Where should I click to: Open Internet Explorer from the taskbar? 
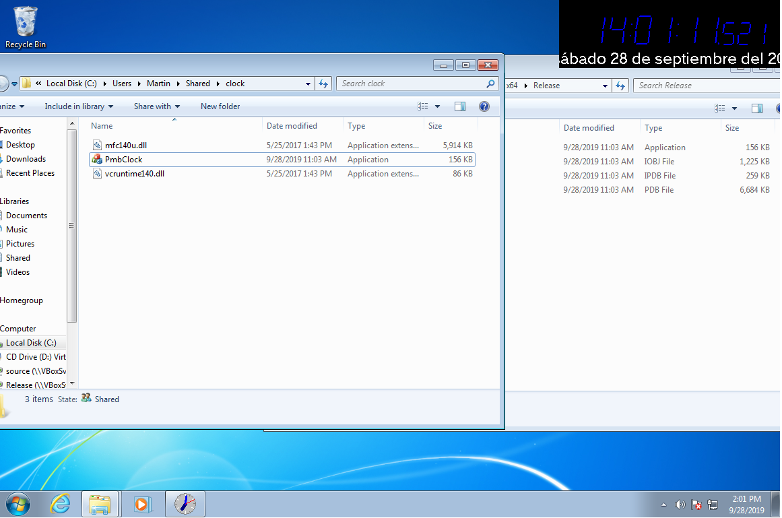(x=59, y=504)
